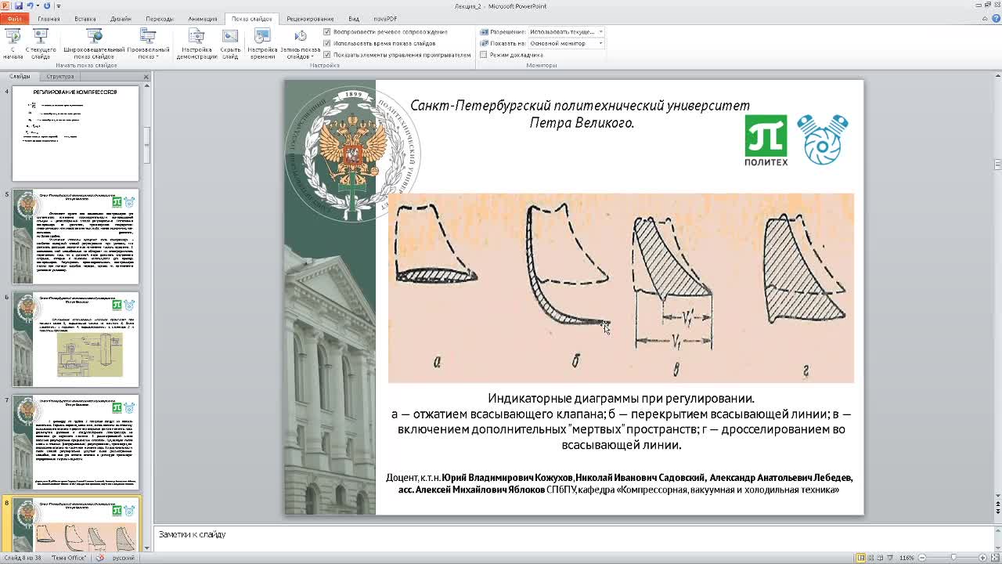The width and height of the screenshot is (1002, 564).
Task: Select slide 6 thumbnail
Action: [x=75, y=339]
